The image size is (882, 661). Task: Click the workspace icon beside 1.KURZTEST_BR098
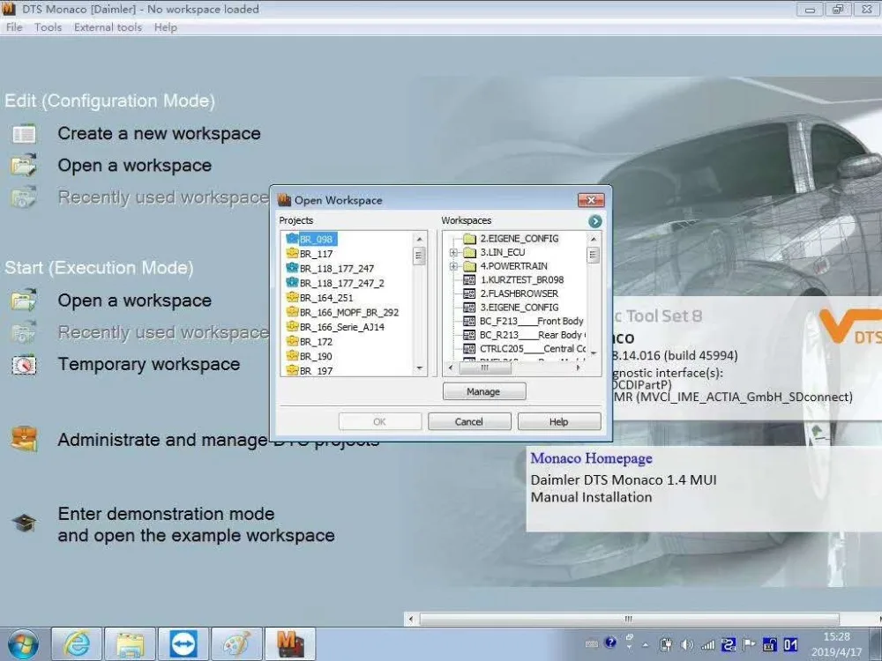[x=469, y=280]
